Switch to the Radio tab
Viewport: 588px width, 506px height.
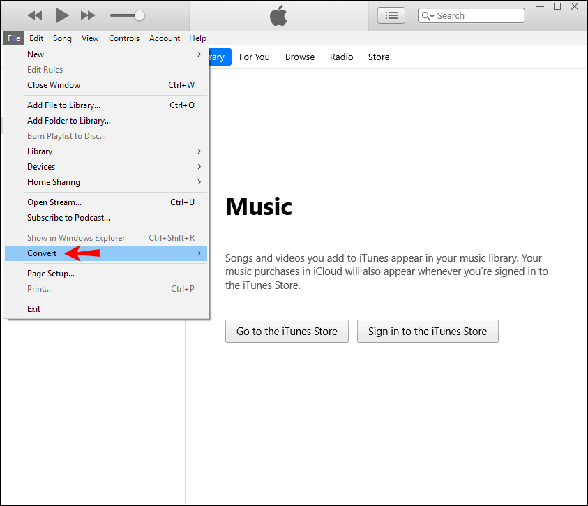(341, 57)
